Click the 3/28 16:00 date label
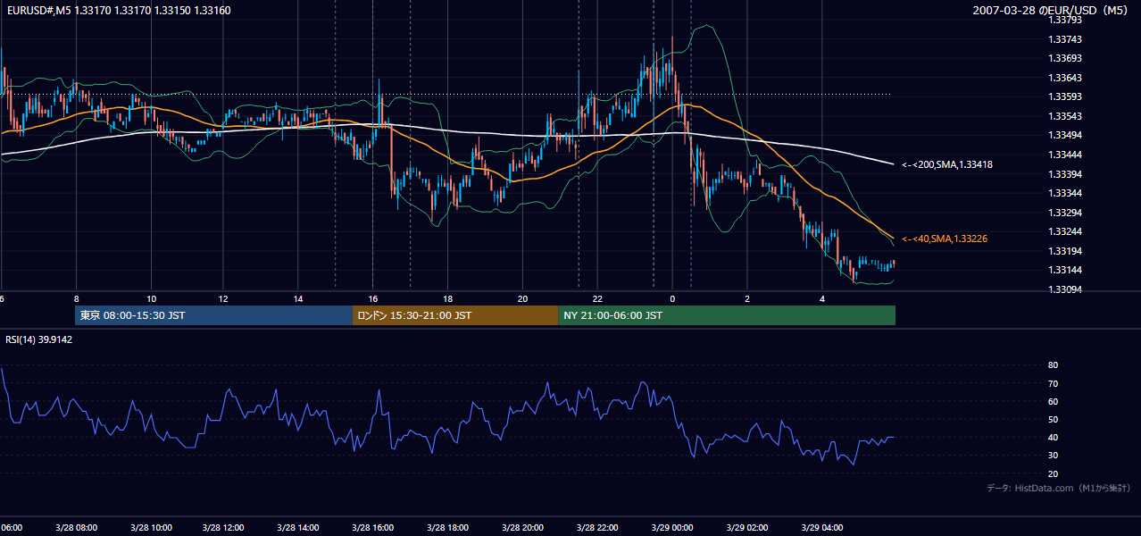The width and height of the screenshot is (1141, 536). (373, 527)
